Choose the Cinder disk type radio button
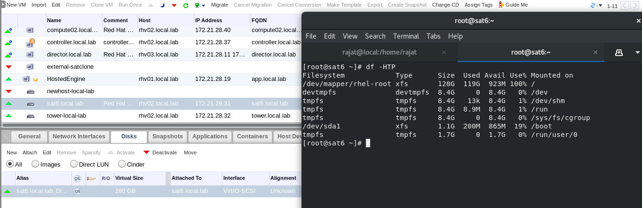Image resolution: width=642 pixels, height=208 pixels. pos(122,164)
